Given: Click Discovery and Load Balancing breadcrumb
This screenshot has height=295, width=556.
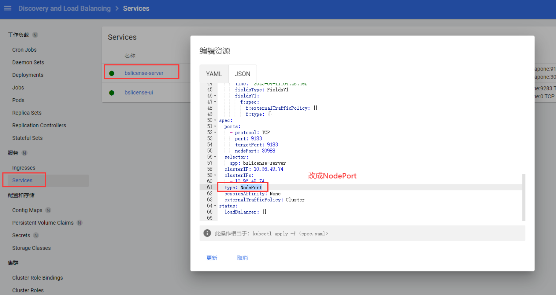Looking at the screenshot, I should (65, 9).
